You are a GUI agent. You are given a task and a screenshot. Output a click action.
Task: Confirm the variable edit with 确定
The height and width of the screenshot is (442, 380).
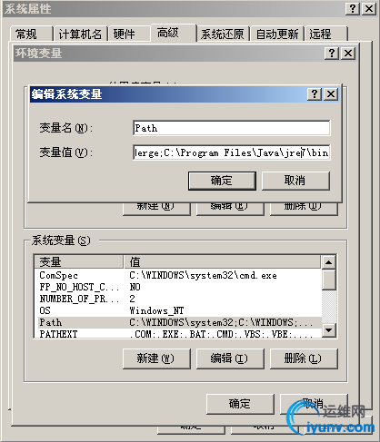pyautogui.click(x=222, y=181)
